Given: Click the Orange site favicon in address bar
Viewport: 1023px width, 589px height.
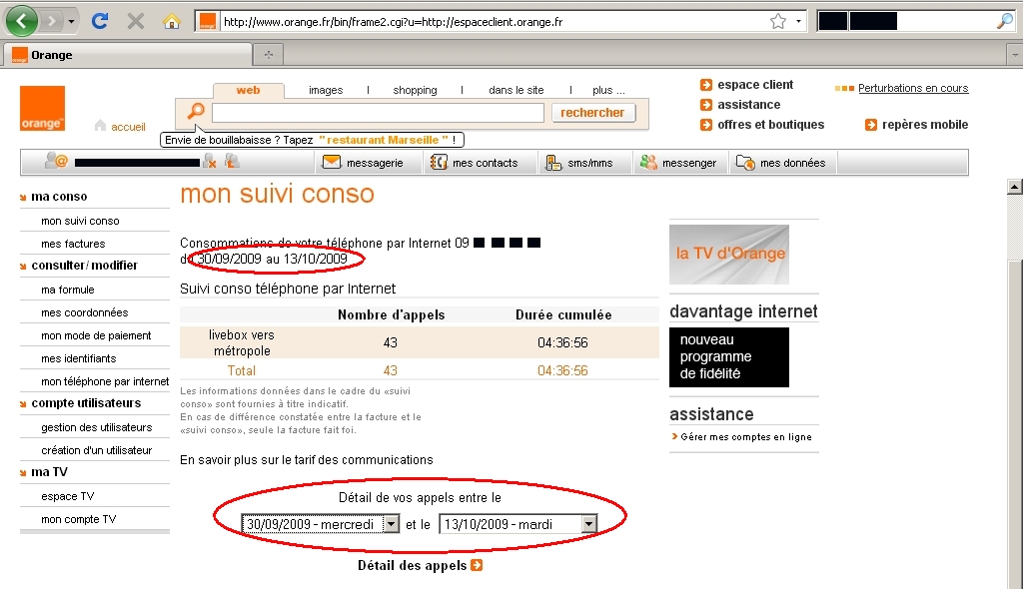Looking at the screenshot, I should pyautogui.click(x=208, y=22).
